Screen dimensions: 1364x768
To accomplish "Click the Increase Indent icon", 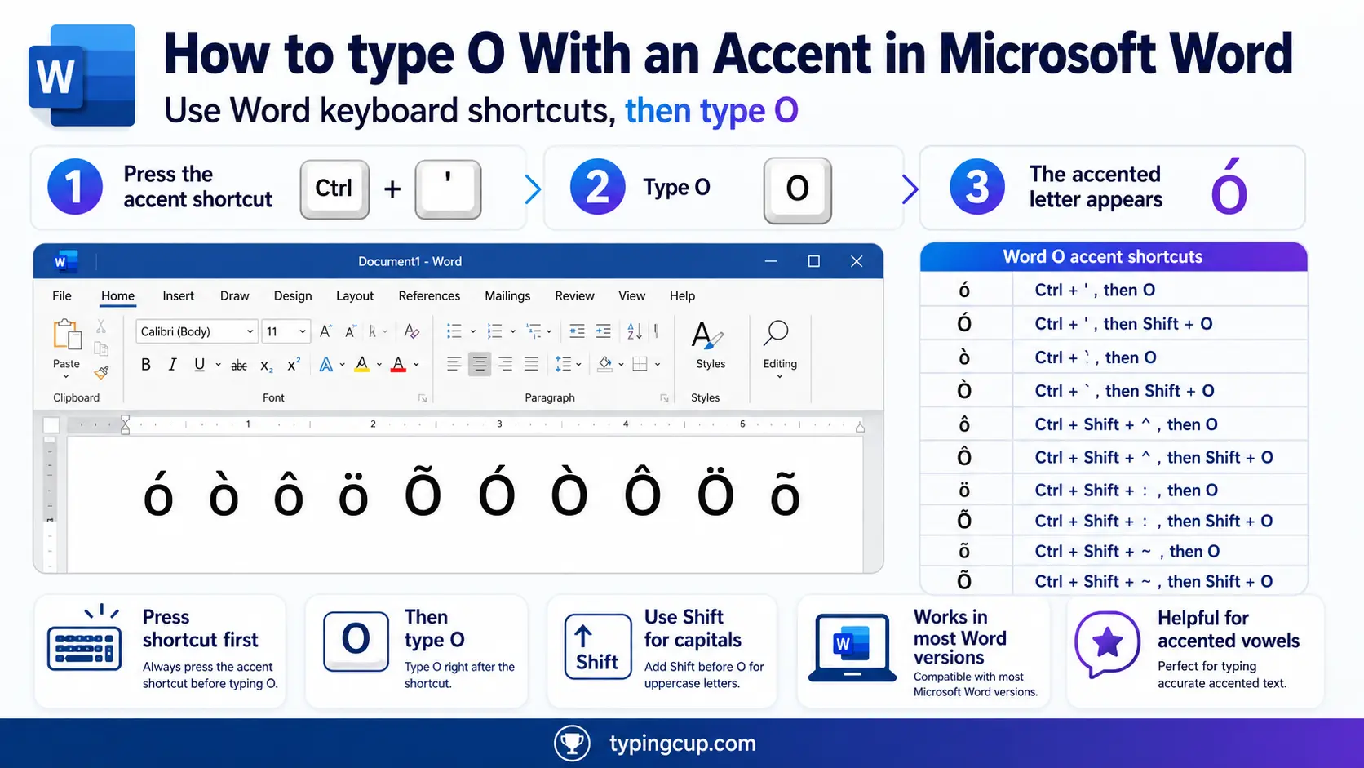I will pos(603,331).
